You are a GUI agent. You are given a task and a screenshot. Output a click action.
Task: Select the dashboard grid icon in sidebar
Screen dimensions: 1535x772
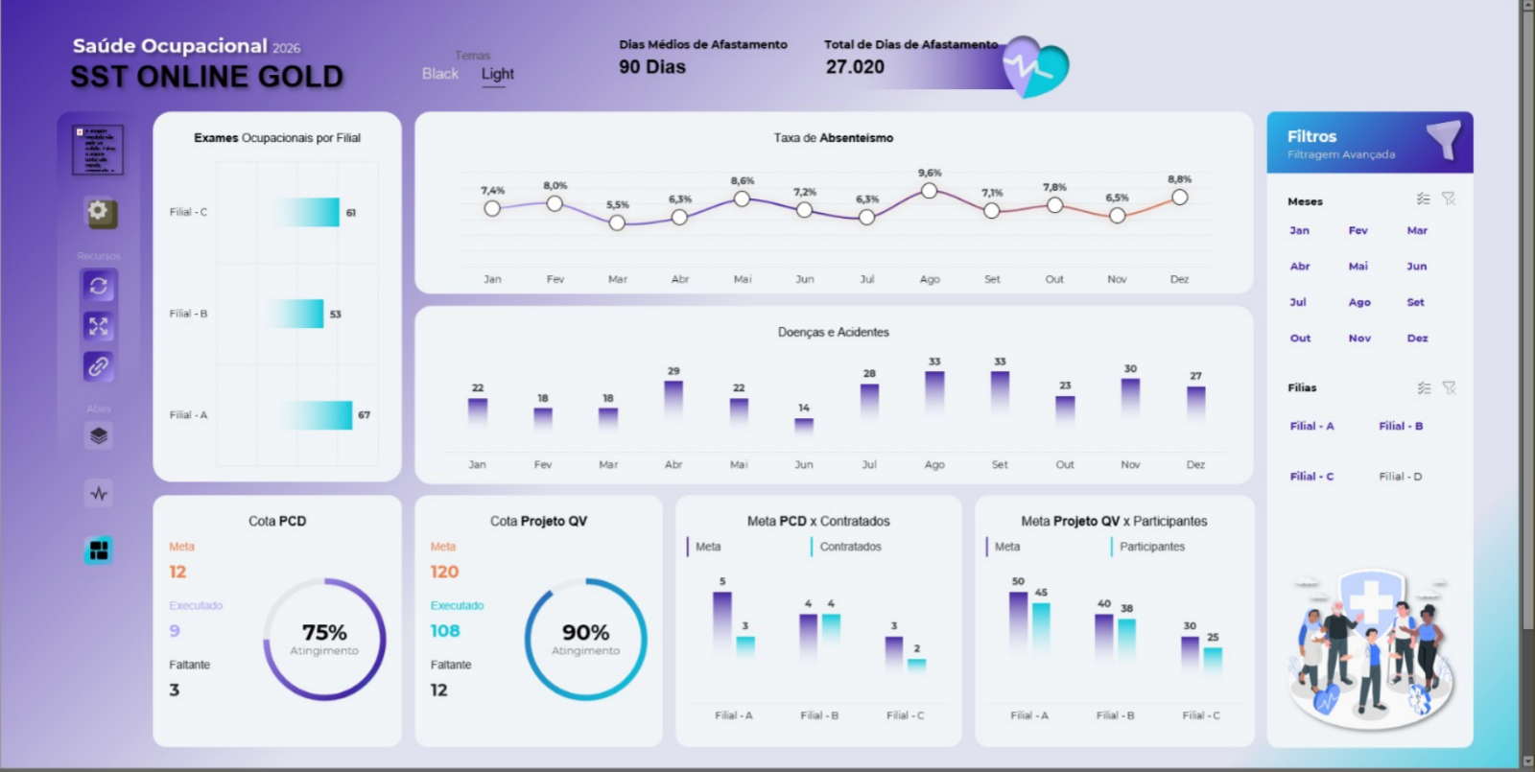tap(98, 550)
